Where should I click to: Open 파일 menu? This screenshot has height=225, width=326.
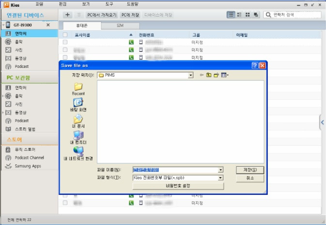click(x=39, y=4)
